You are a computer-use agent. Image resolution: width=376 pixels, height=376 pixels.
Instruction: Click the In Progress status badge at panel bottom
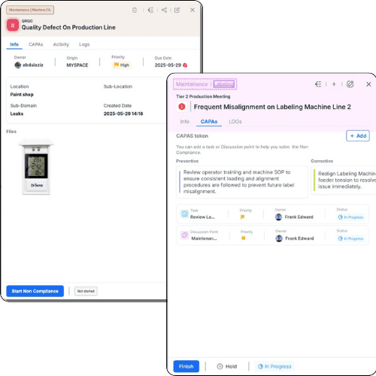point(274,366)
